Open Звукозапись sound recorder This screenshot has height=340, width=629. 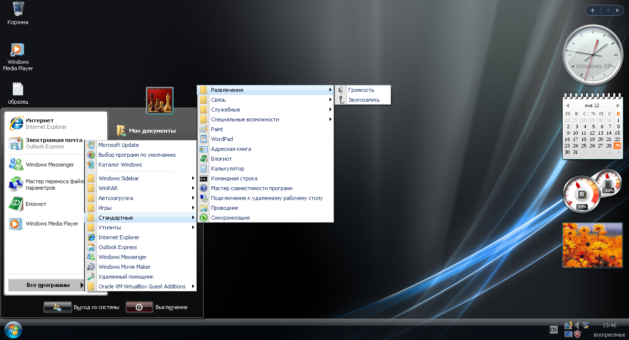(363, 100)
